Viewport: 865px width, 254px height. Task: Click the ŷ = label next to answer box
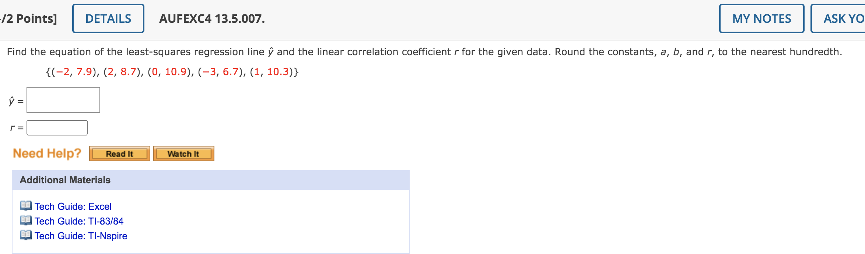15,100
